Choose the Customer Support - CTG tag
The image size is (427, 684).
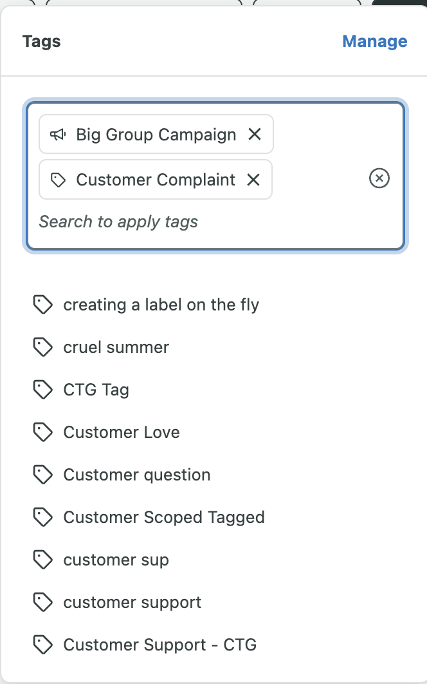(x=213, y=645)
